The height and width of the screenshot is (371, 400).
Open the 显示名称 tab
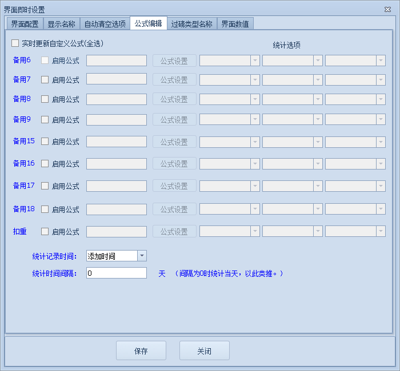click(62, 24)
